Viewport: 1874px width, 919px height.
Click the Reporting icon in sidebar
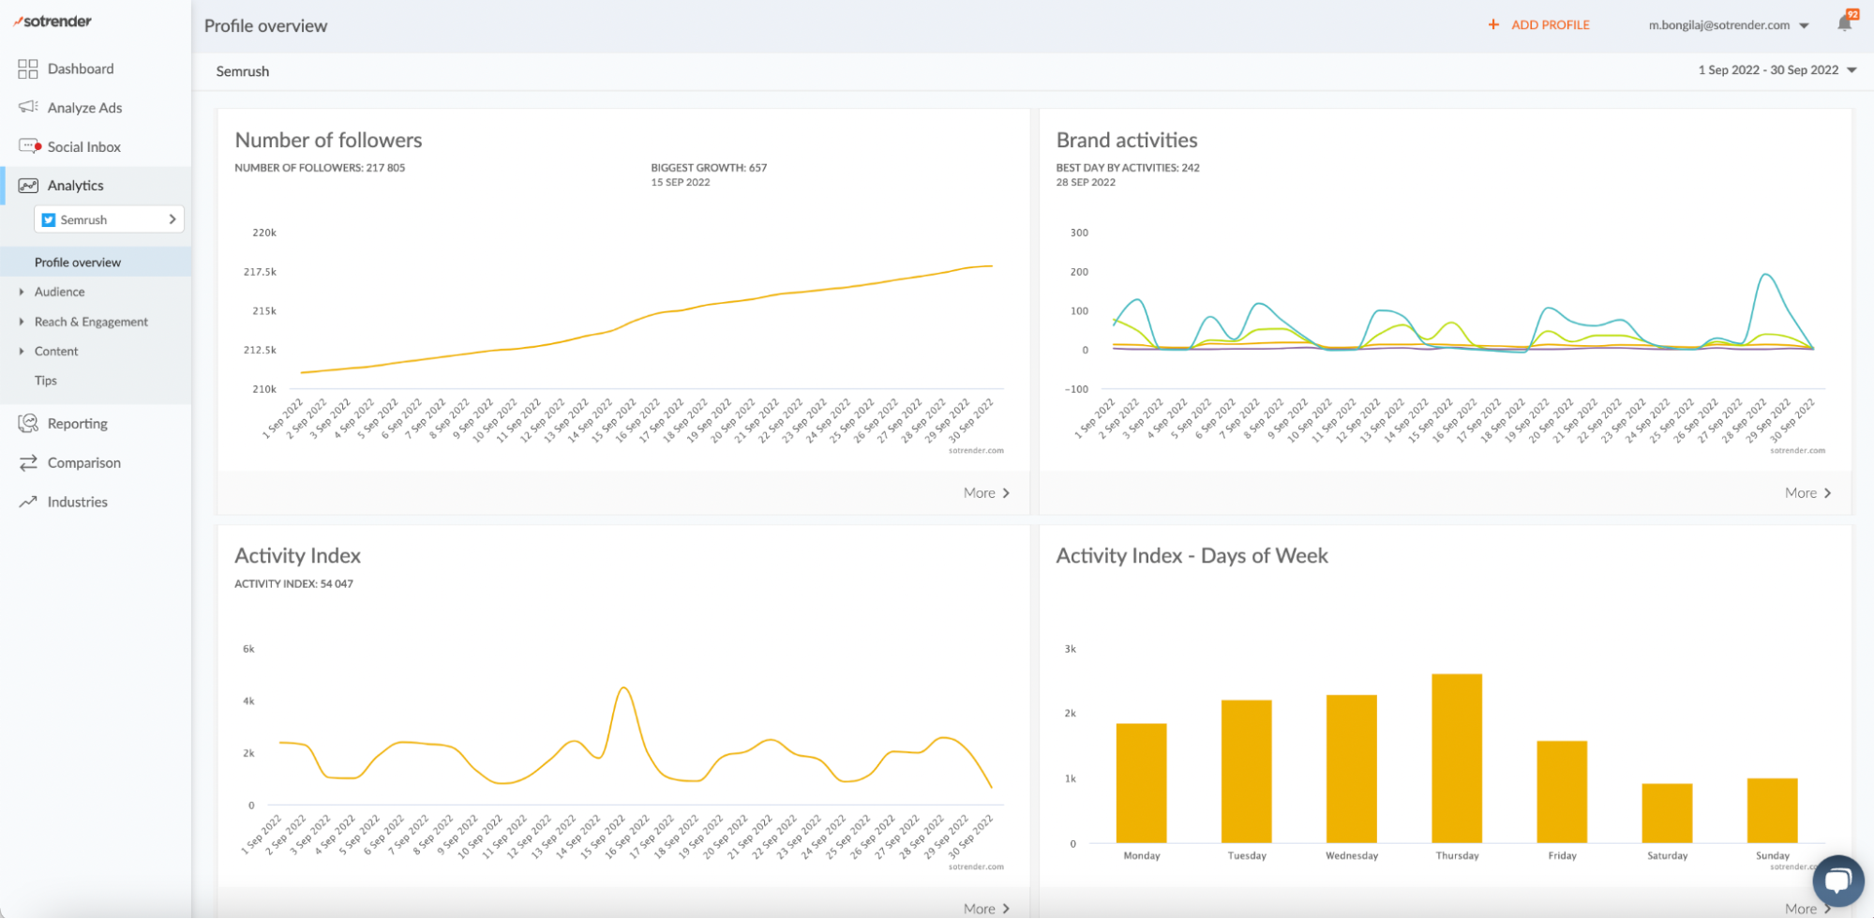coord(28,424)
